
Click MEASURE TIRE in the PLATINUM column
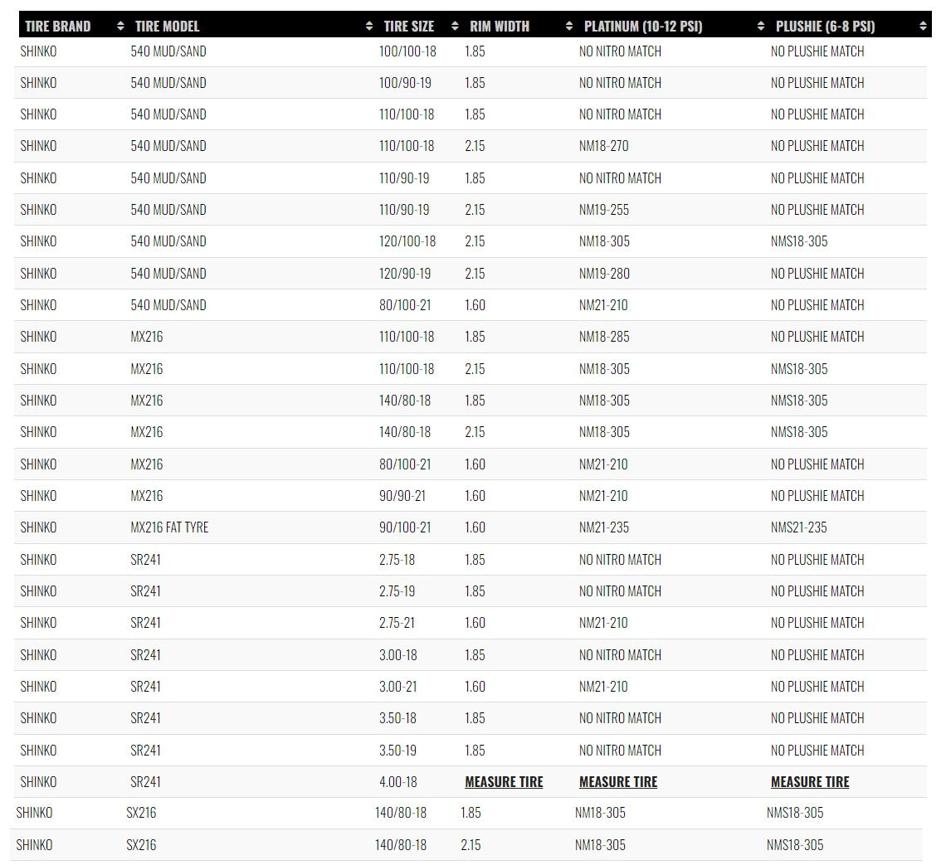[618, 781]
